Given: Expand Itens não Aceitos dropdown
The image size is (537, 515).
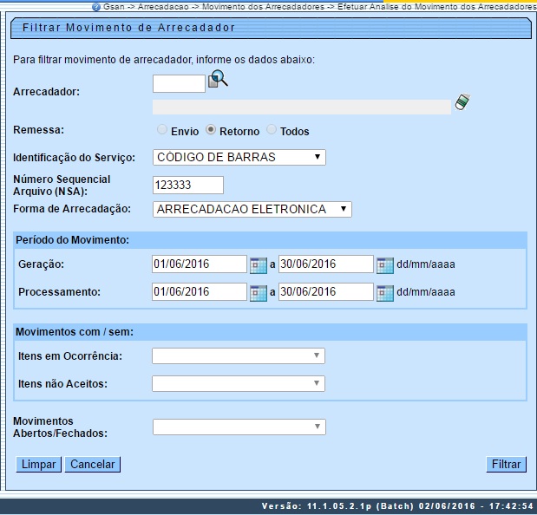Looking at the screenshot, I should pyautogui.click(x=239, y=383).
